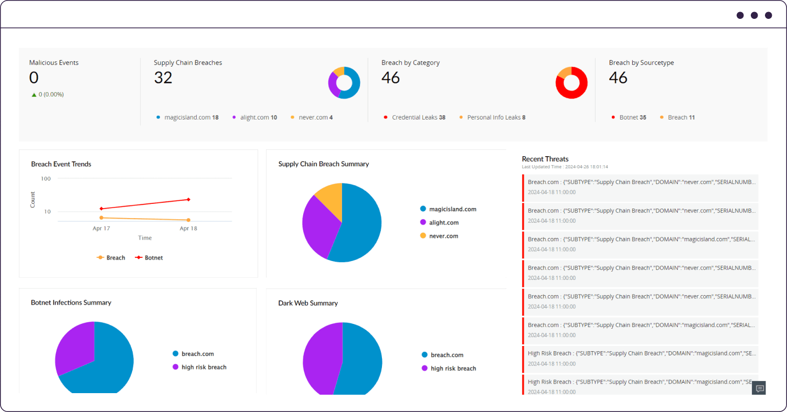This screenshot has height=412, width=787.
Task: Click the Supply Chain Breaches count 32
Action: [163, 78]
